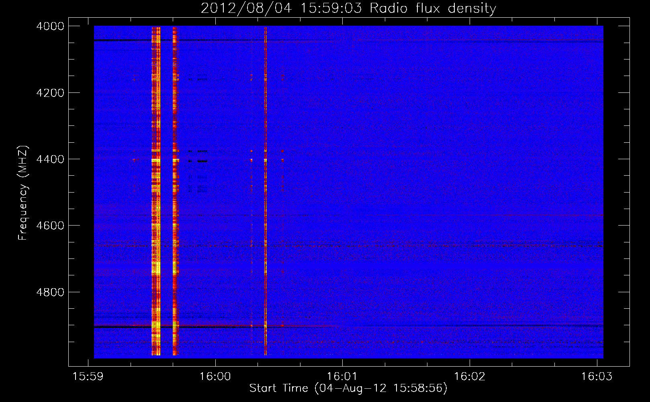The height and width of the screenshot is (402, 650).
Task: Click the '16:00' time axis label
Action: click(x=215, y=377)
